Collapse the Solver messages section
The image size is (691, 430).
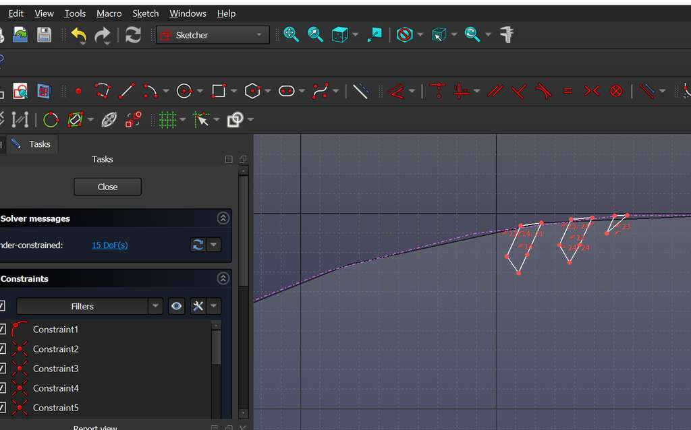[x=223, y=218]
